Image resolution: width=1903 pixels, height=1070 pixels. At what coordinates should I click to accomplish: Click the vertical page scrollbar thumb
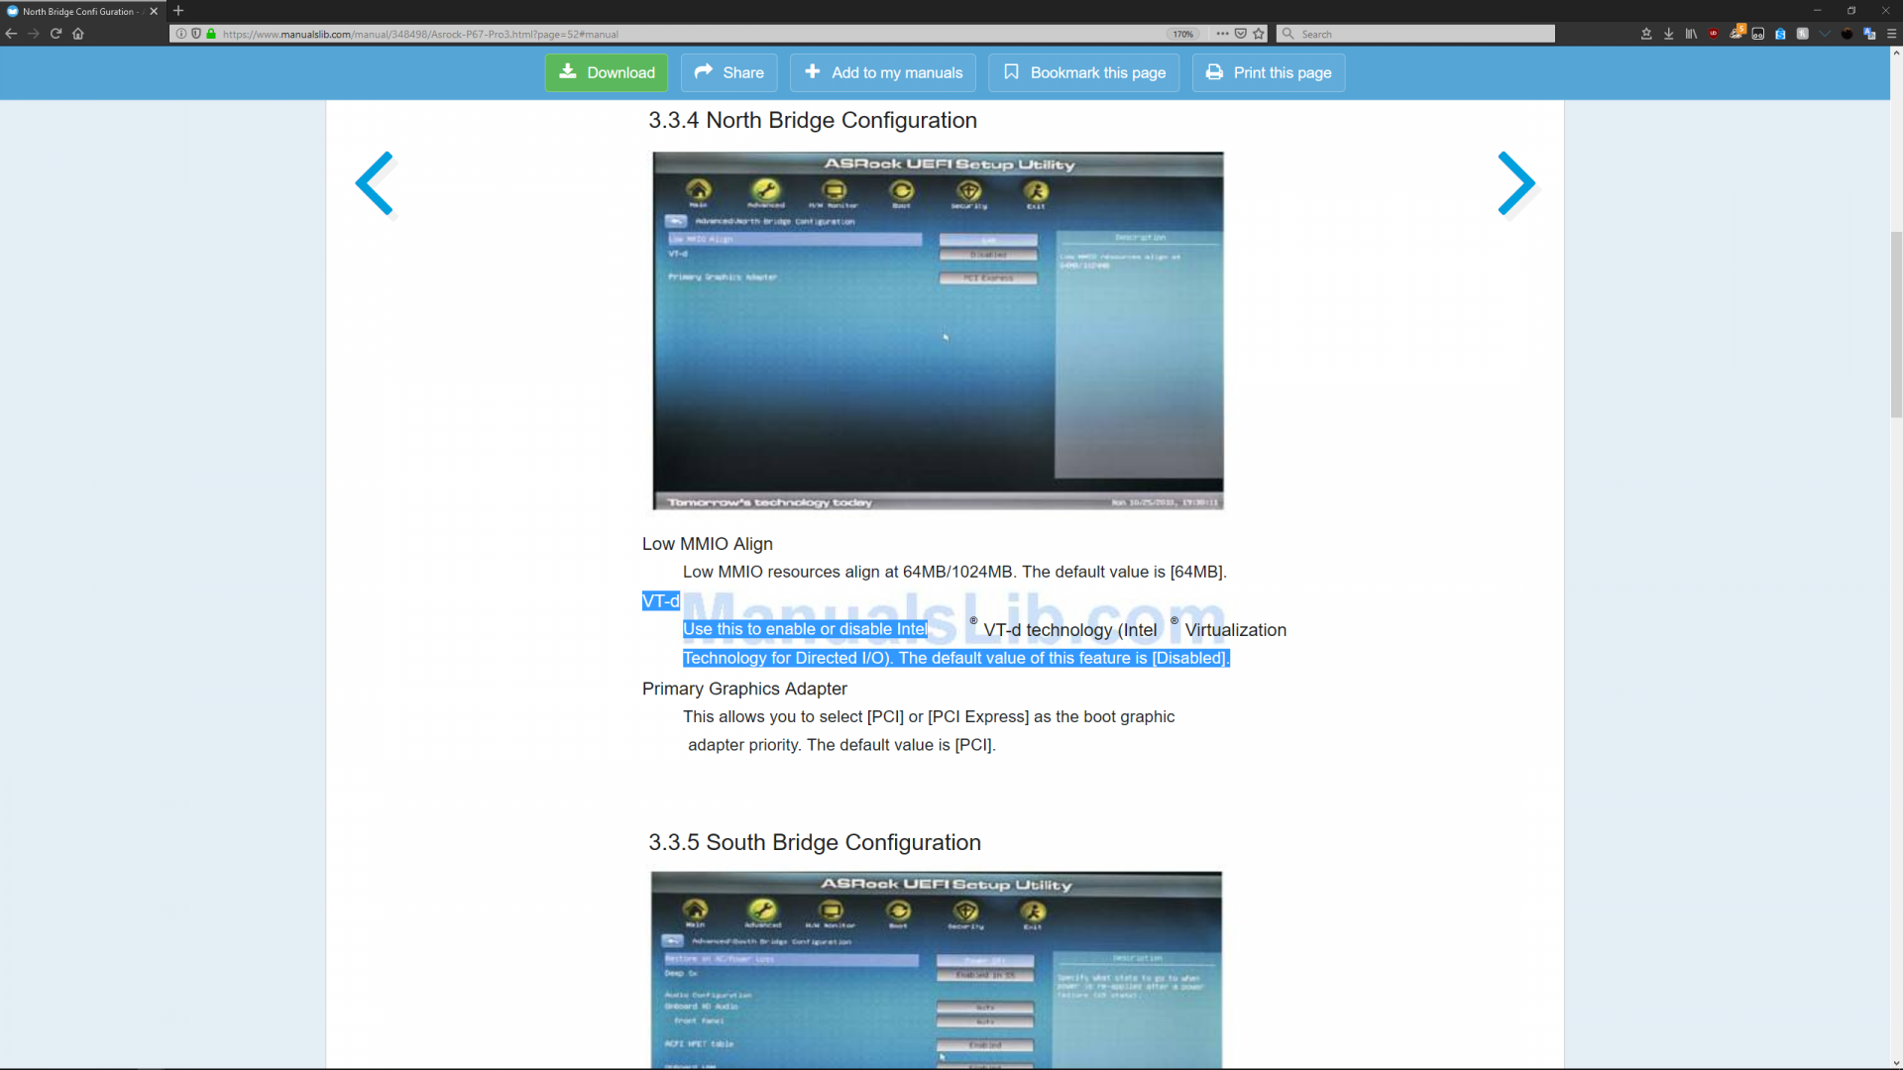tap(1896, 325)
